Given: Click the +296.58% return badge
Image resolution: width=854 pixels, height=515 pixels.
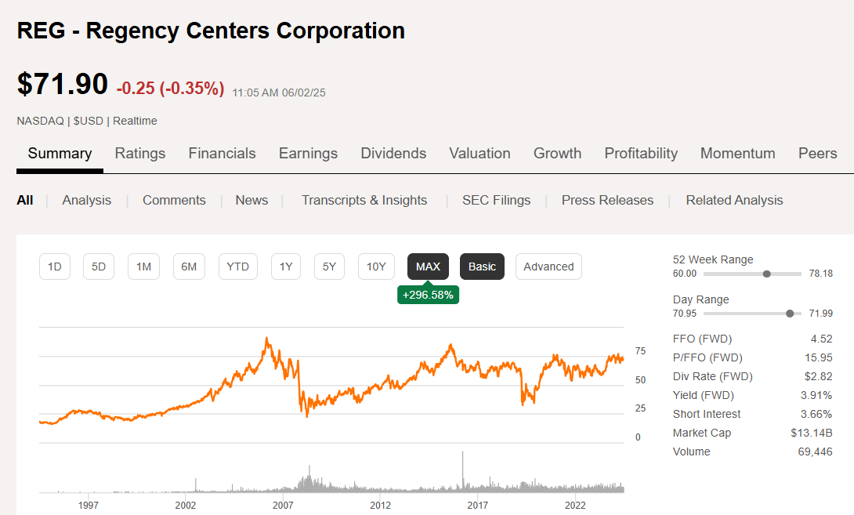Looking at the screenshot, I should [428, 295].
